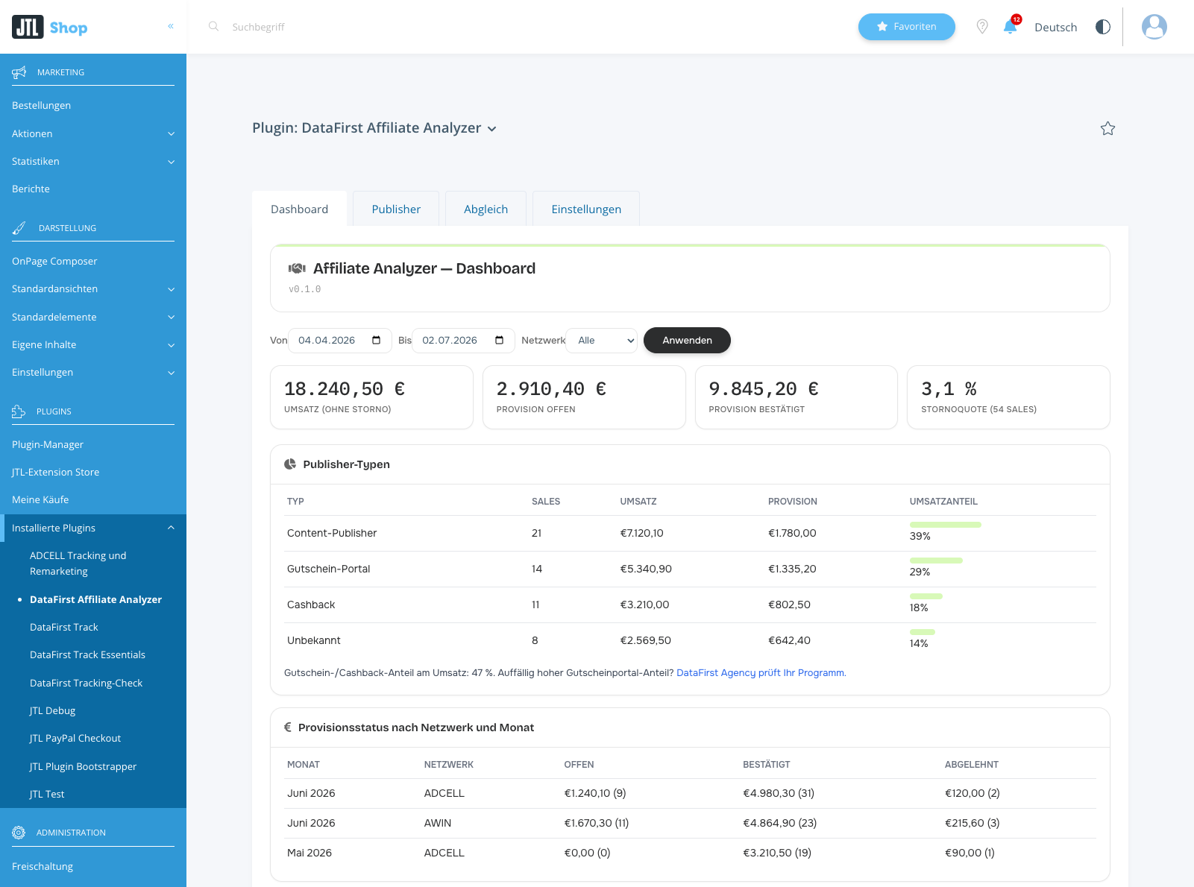Open the Einstellungen tab
The image size is (1194, 887).
(x=586, y=209)
